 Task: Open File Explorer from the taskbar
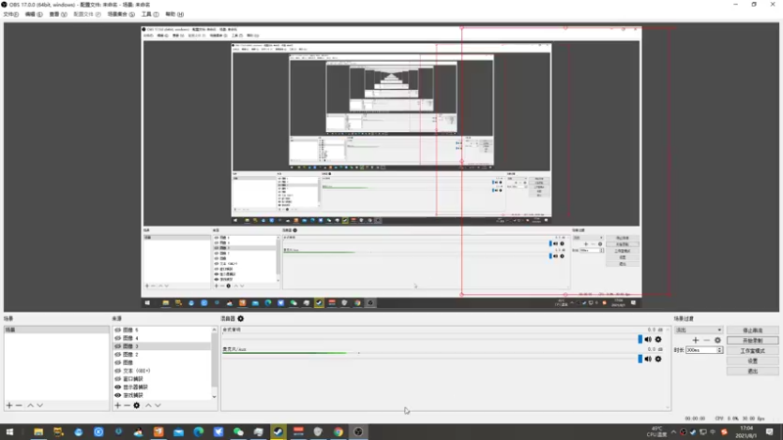(x=38, y=432)
